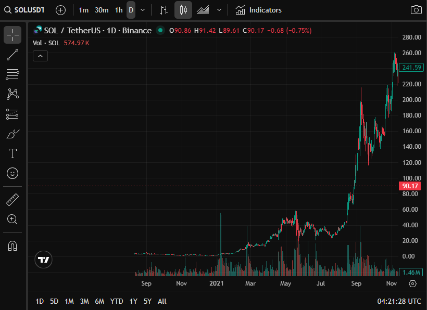Set date range to 1D
427x310 pixels.
pyautogui.click(x=40, y=301)
